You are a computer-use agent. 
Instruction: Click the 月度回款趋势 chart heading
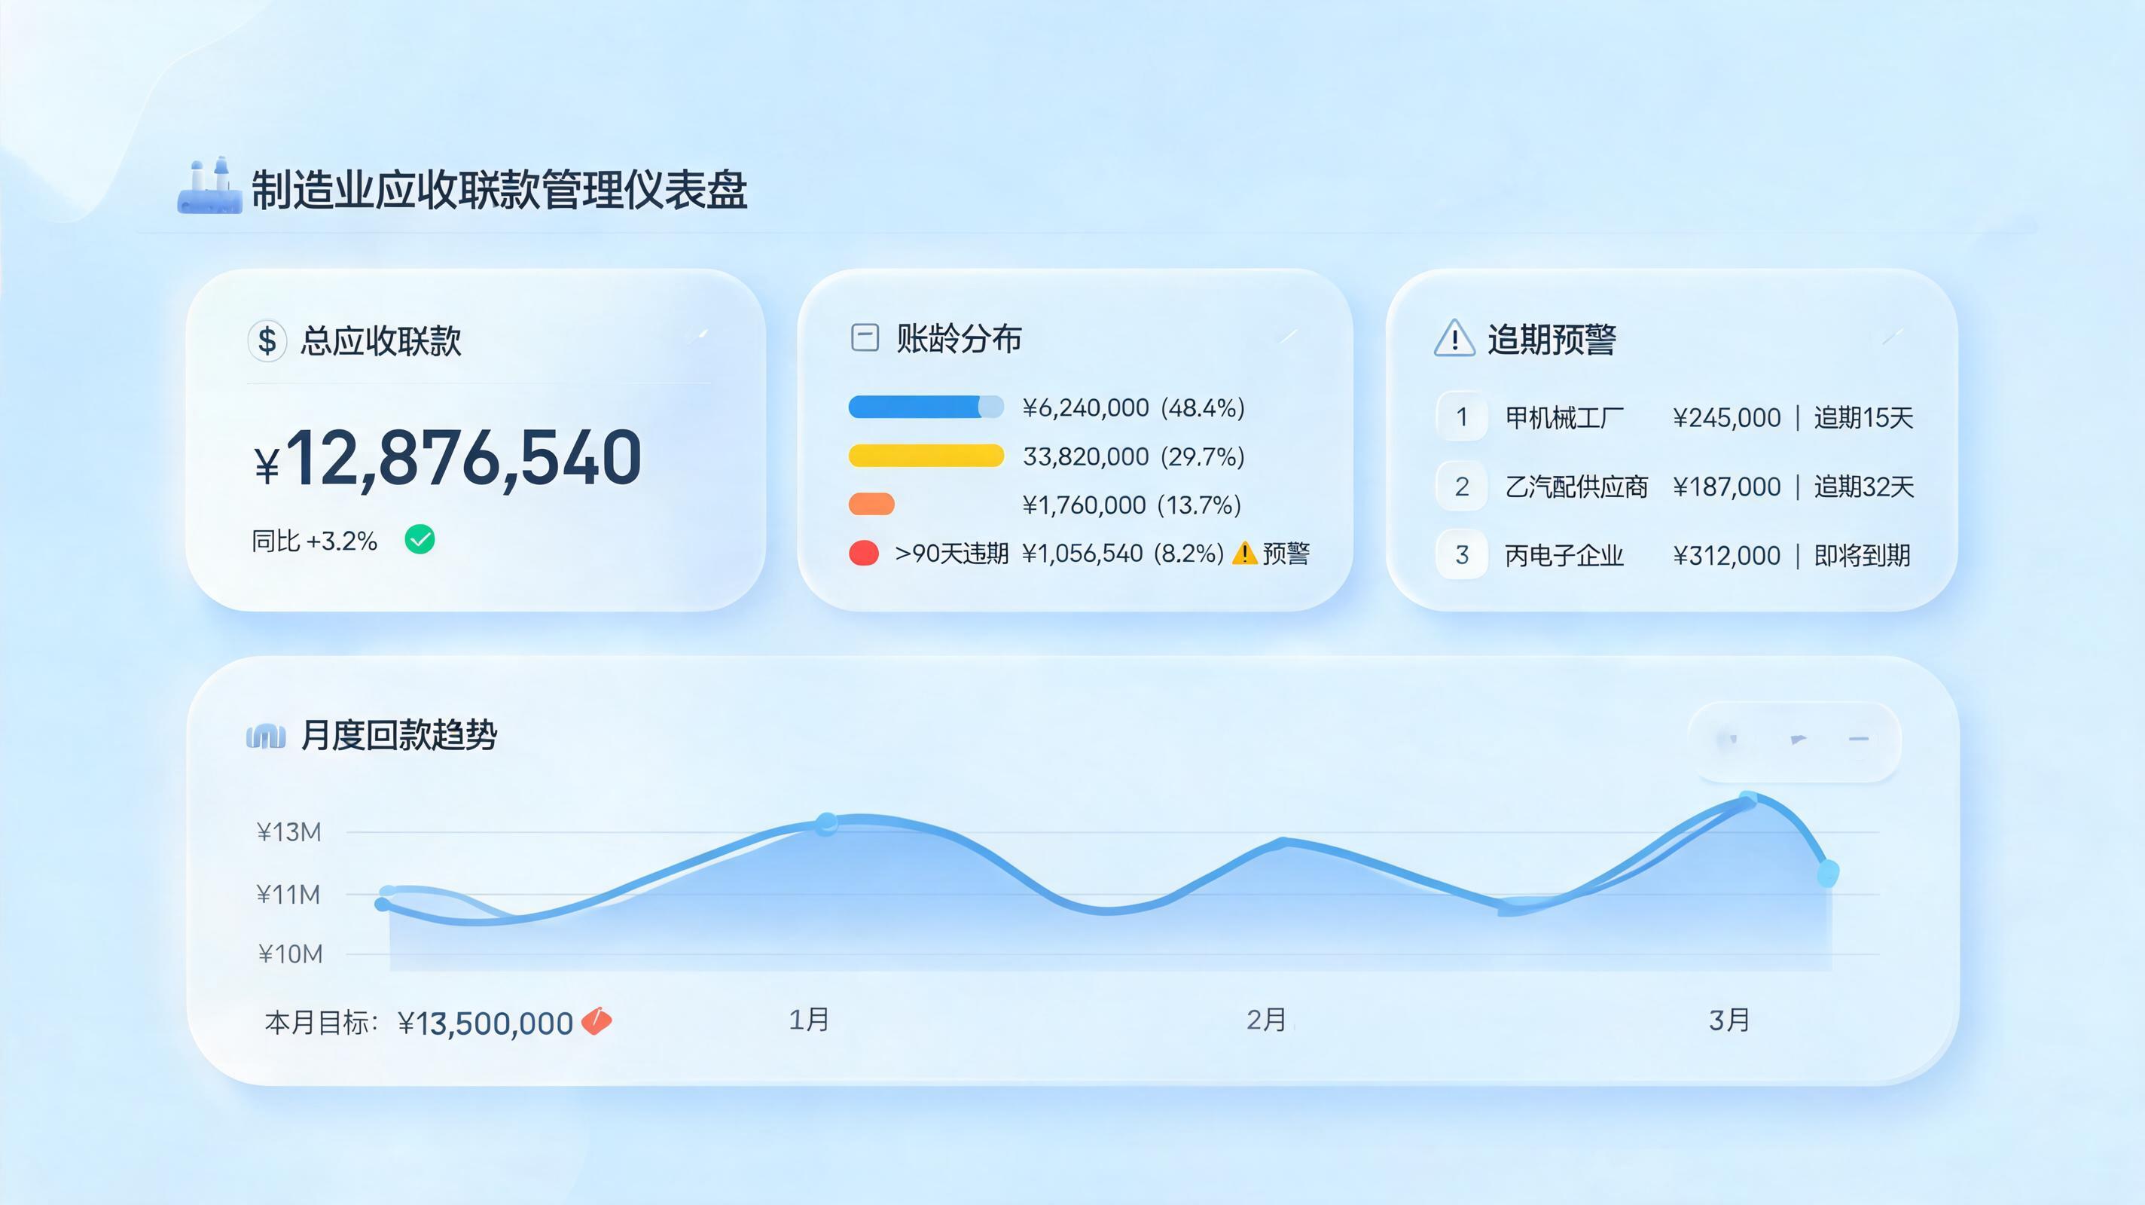(x=398, y=735)
